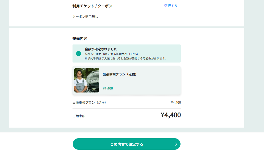Click the 金額が確定されました banner title
The height and width of the screenshot is (153, 264).
tap(101, 49)
